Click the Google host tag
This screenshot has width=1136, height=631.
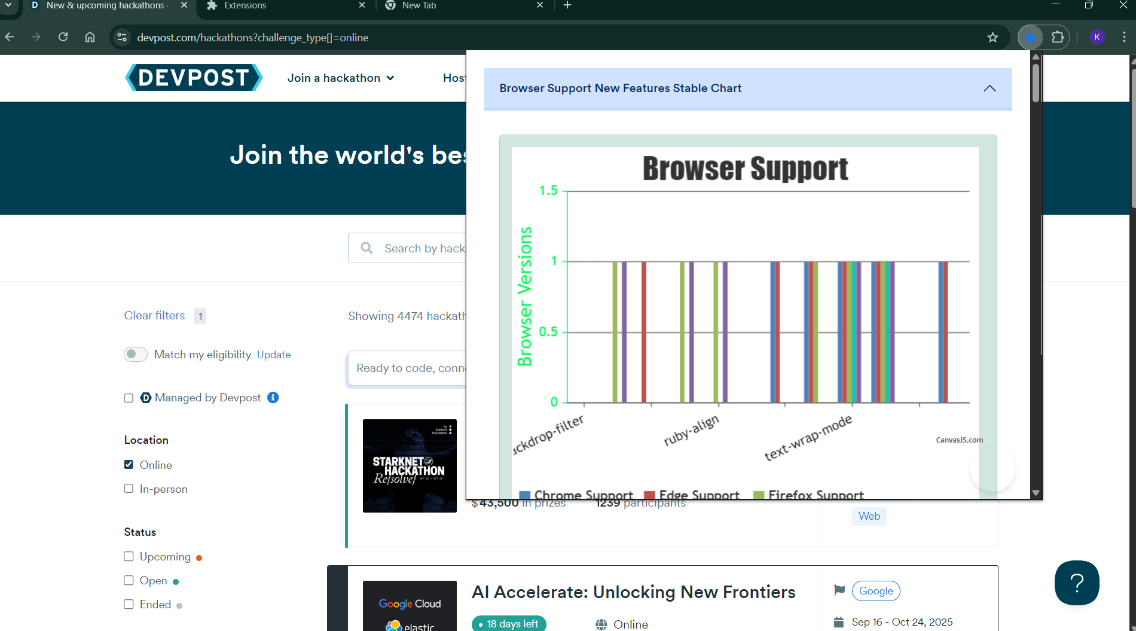pos(876,591)
